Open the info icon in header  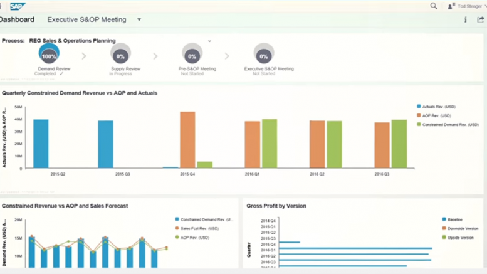pyautogui.click(x=465, y=20)
